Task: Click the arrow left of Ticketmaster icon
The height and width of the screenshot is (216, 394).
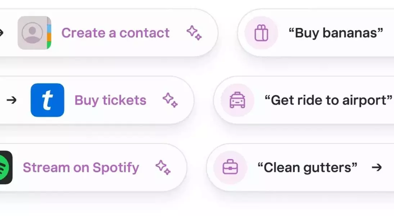Action: (x=12, y=100)
